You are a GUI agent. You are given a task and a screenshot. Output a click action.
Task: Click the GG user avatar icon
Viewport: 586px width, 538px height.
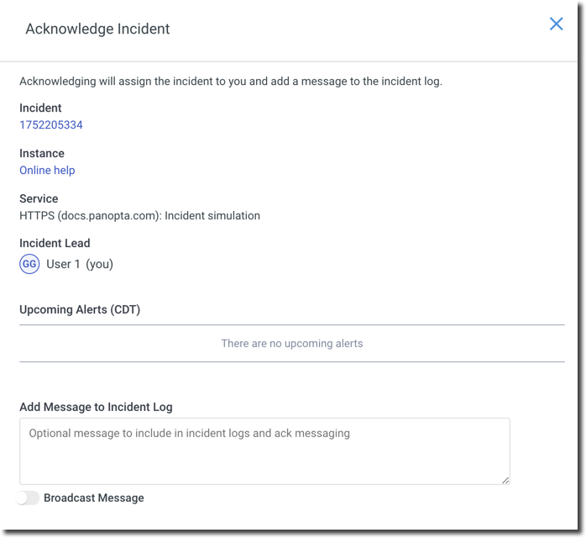click(29, 264)
